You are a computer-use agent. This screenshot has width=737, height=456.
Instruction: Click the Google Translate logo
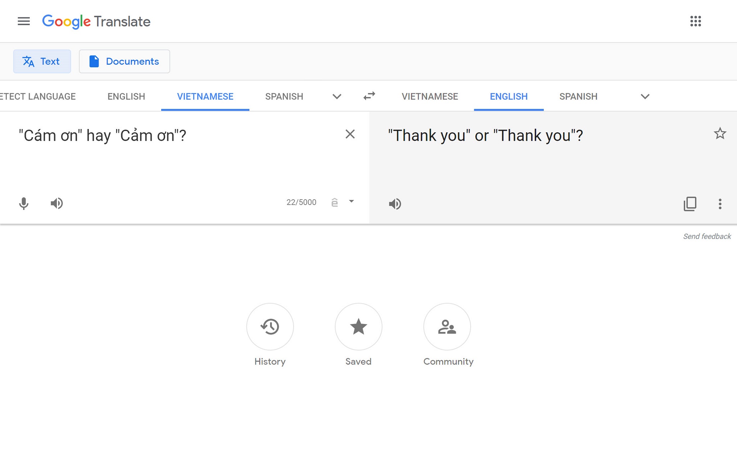pos(96,22)
